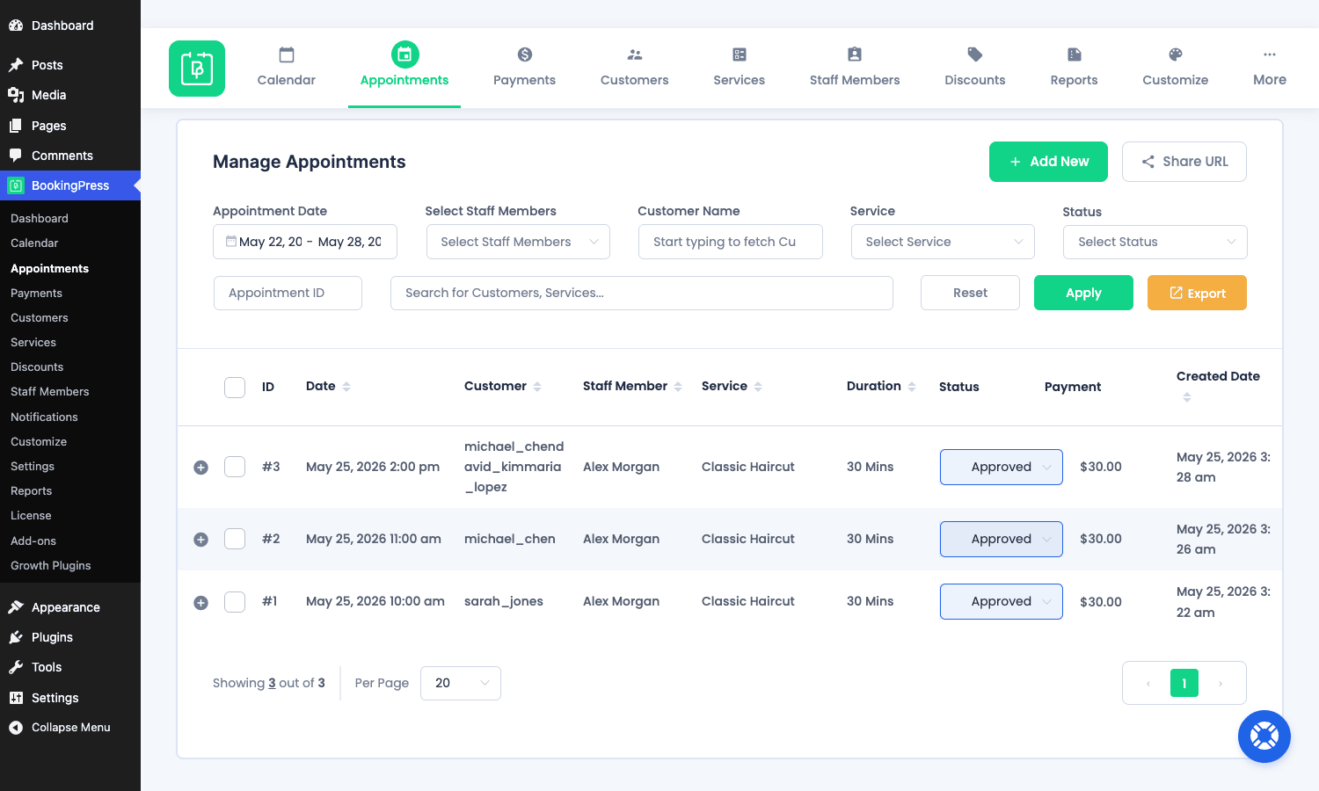Open the More ellipsis icon
1319x791 pixels.
point(1270,54)
